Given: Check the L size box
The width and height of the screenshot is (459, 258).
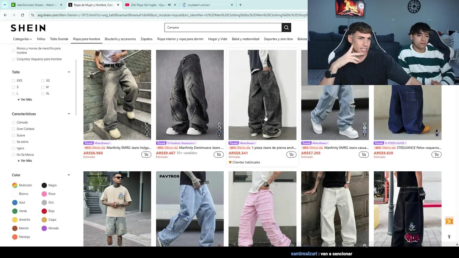Looking at the screenshot, I should click(14, 94).
